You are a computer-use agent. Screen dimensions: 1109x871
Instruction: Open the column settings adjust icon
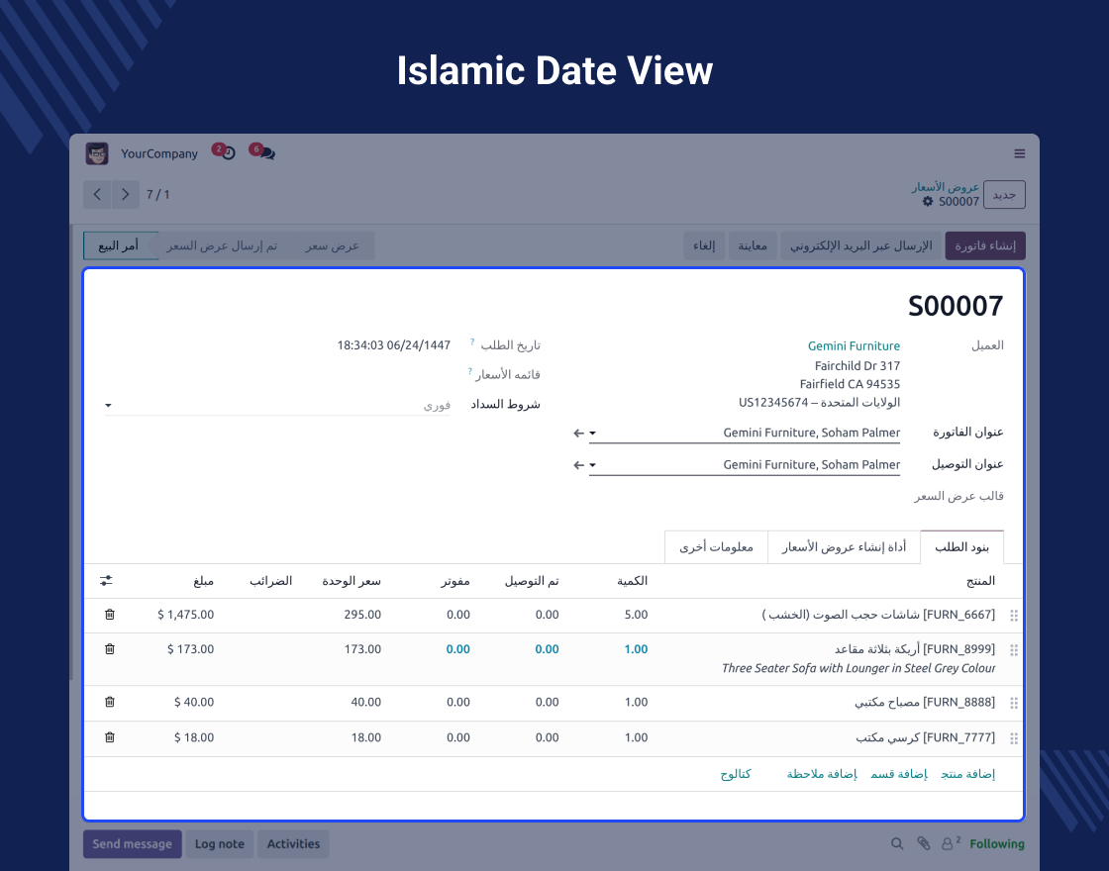pyautogui.click(x=107, y=581)
